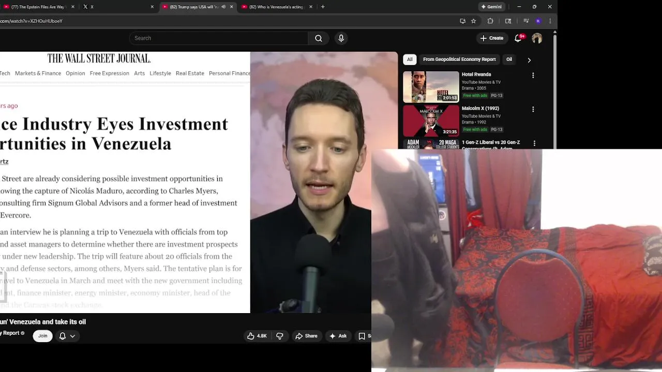Toggle subscription notification bell dropdown

(67, 336)
